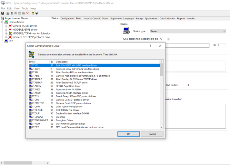Click OK in Select Communication Driver dialog
Screen dimensions: 230x165
[128, 134]
